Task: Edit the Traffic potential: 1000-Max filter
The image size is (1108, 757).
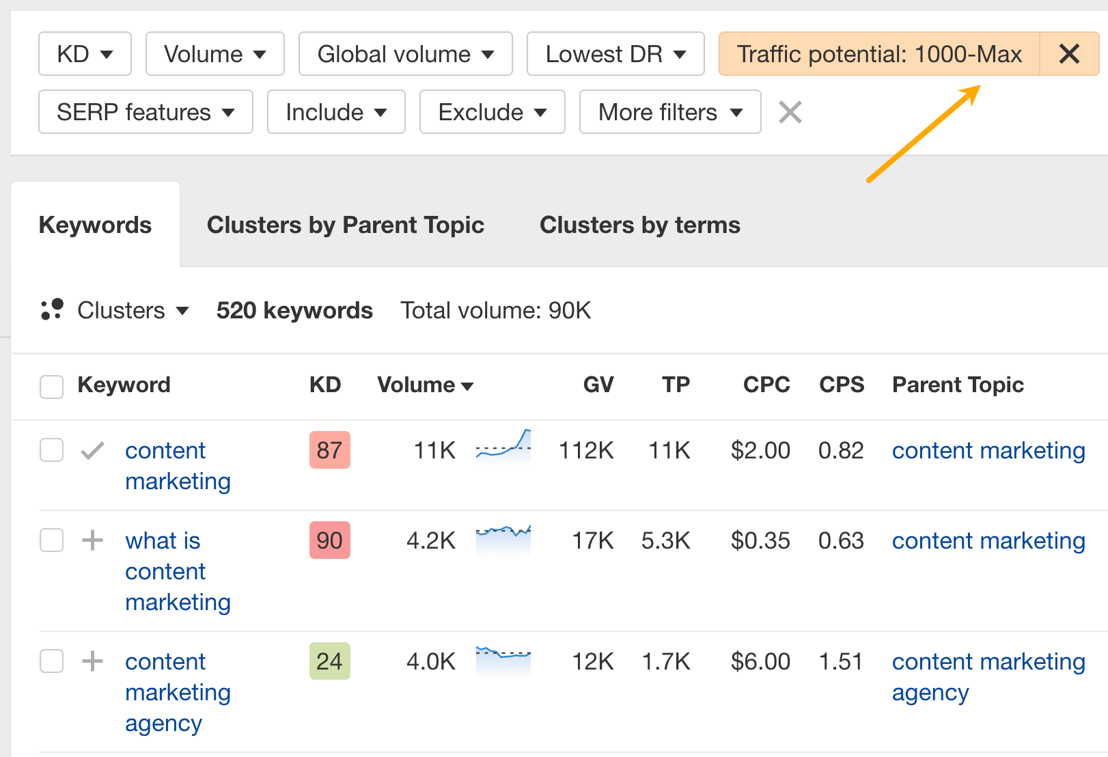Action: pyautogui.click(x=879, y=53)
